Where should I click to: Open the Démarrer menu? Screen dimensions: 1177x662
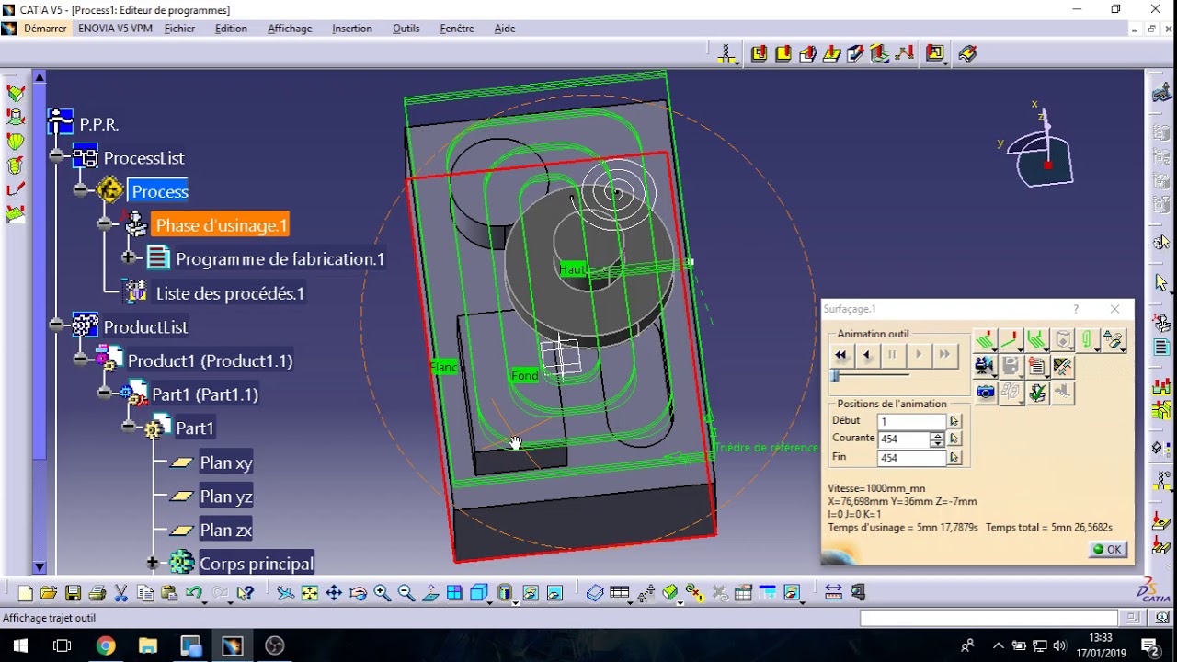(45, 29)
